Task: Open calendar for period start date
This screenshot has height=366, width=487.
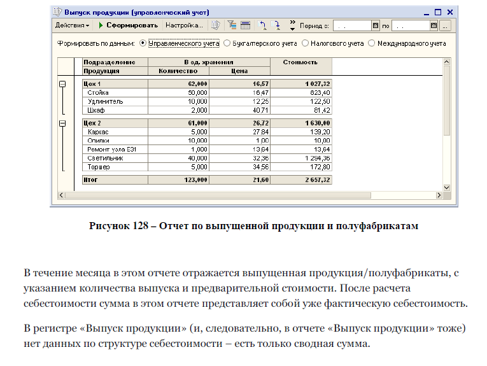Action: pos(376,25)
